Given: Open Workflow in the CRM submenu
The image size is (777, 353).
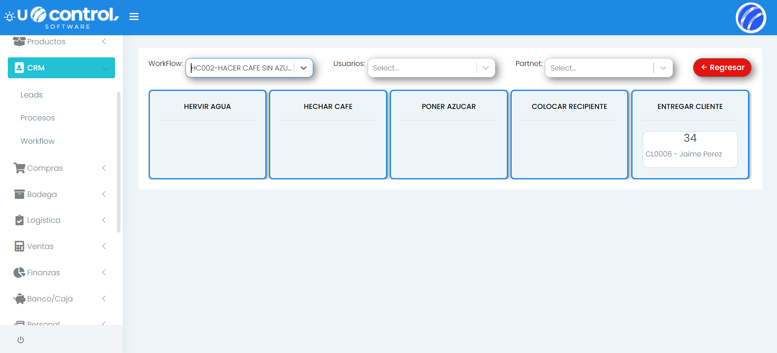Looking at the screenshot, I should pyautogui.click(x=38, y=141).
